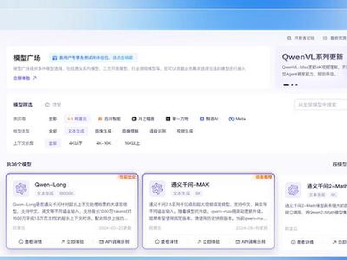Filter vendors by 百川智能
Viewport: 347px width, 260px height.
click(x=109, y=119)
